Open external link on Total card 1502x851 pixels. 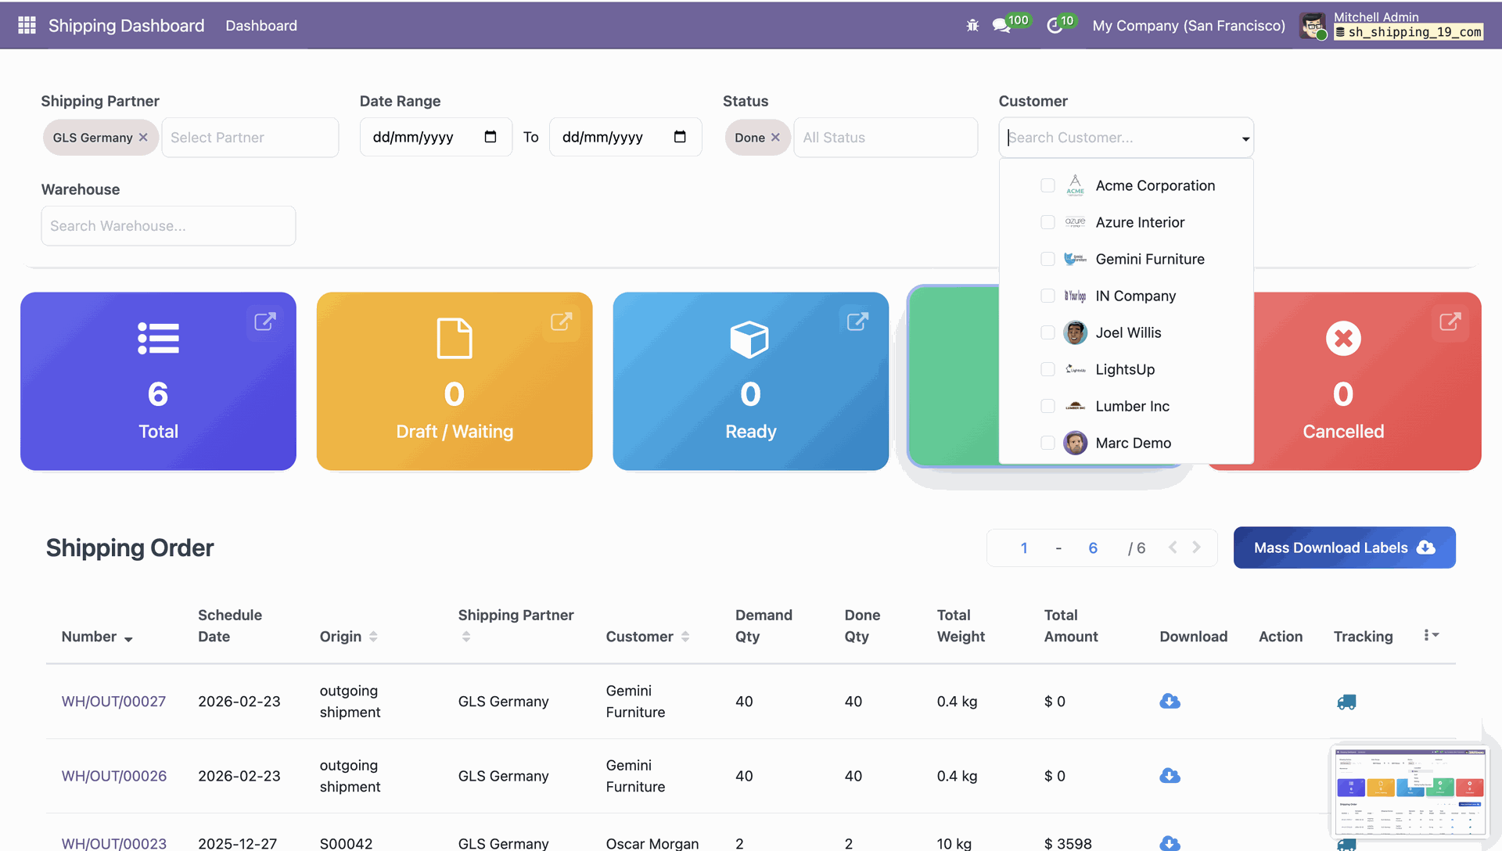(x=265, y=321)
